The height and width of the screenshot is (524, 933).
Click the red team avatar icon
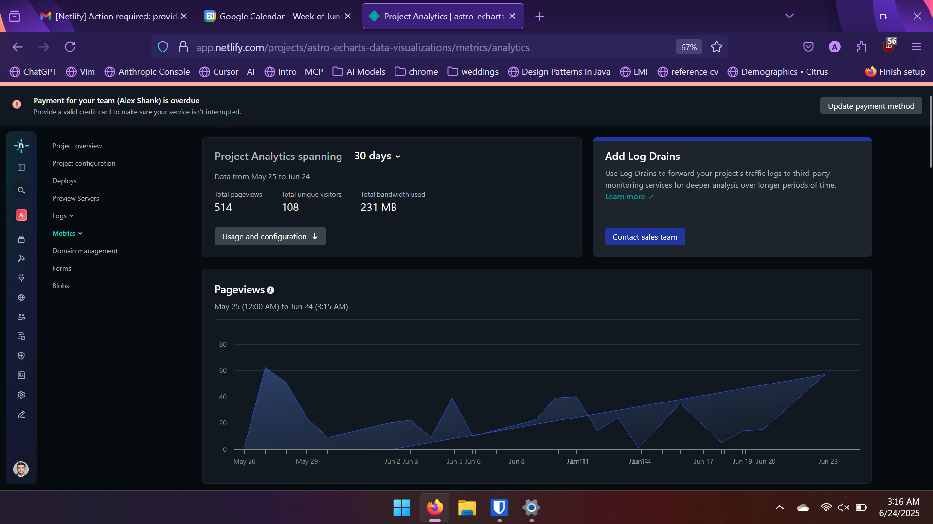click(x=21, y=215)
